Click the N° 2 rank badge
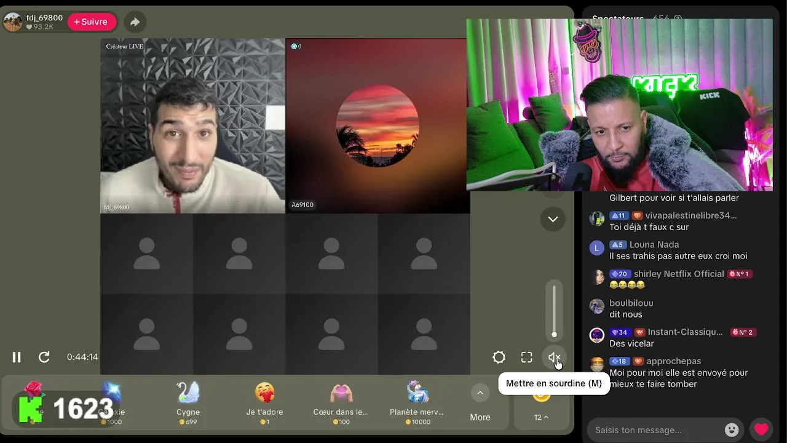 pos(743,332)
